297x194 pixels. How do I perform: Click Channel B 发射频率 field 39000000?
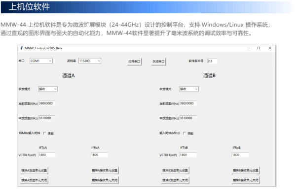coord(188,103)
